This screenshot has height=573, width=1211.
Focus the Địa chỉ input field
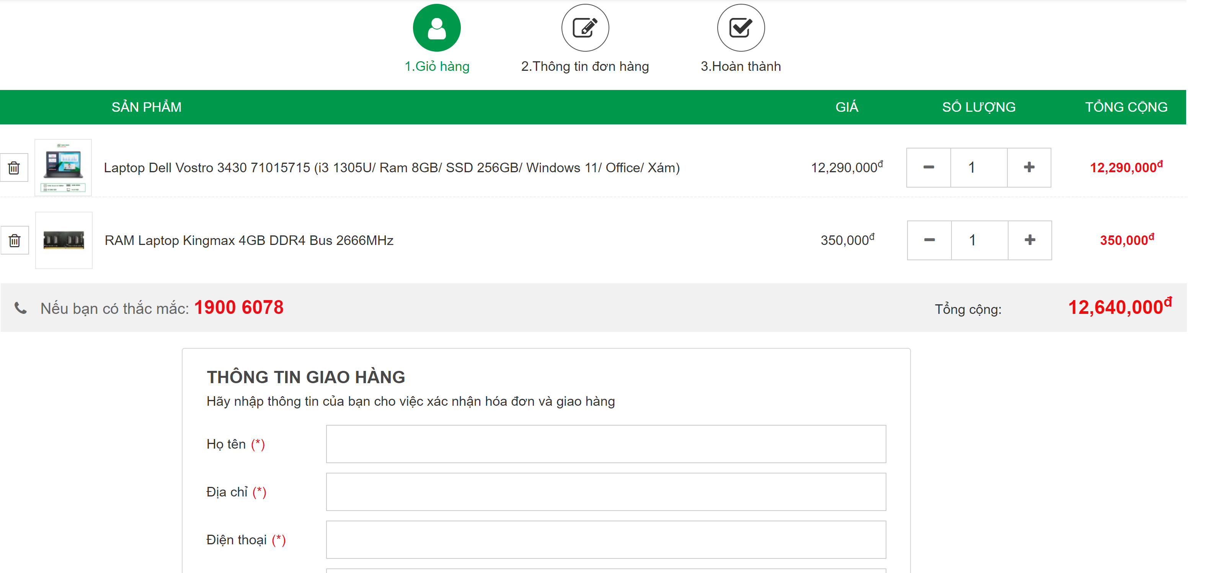tap(606, 492)
